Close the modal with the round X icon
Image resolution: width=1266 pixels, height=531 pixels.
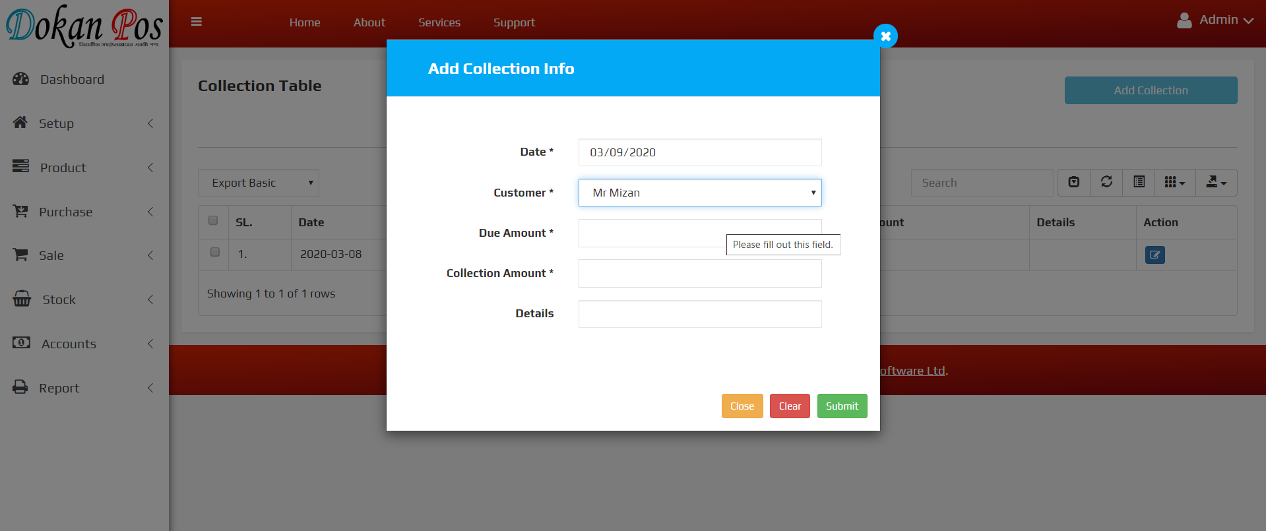pos(885,36)
